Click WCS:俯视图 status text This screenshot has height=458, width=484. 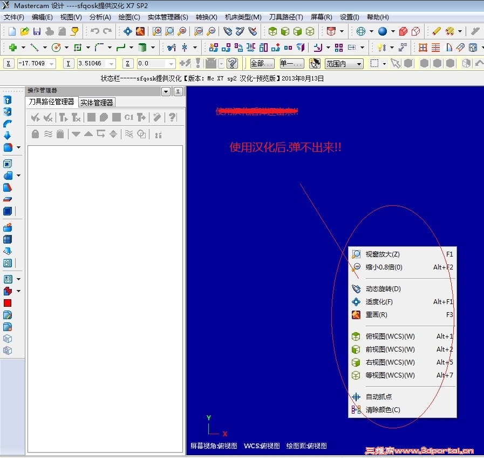point(262,446)
